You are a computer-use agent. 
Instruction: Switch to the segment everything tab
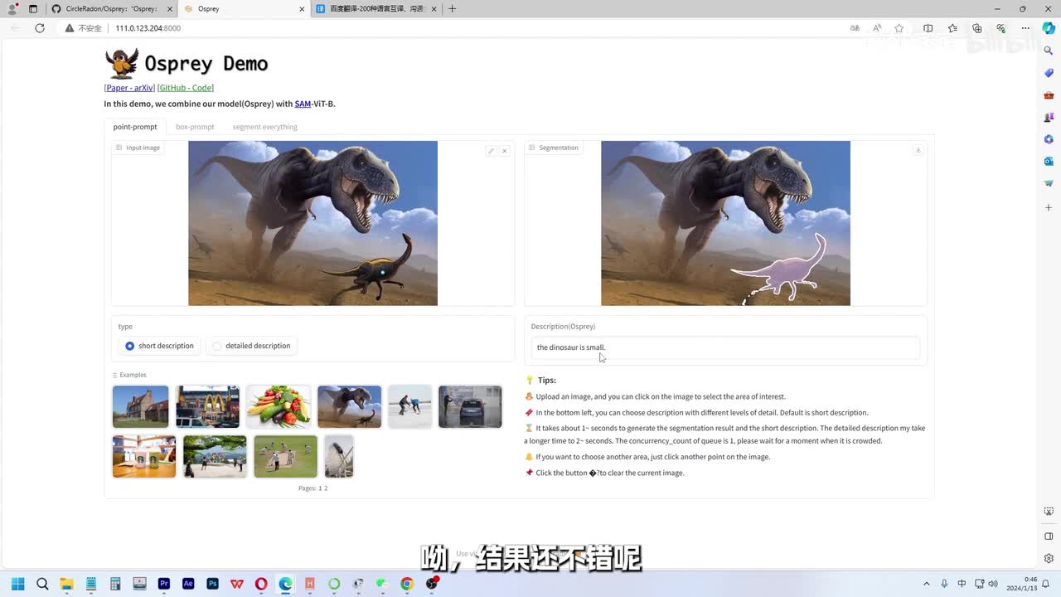(x=264, y=127)
